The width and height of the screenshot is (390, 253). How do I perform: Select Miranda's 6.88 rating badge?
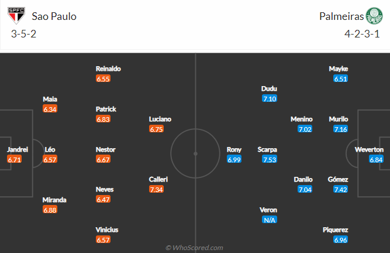pos(50,210)
